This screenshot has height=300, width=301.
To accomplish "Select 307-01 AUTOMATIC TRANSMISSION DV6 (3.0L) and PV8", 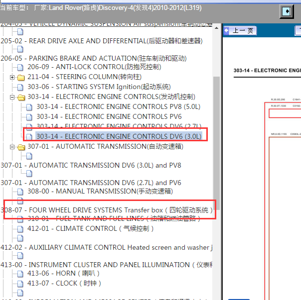I will (x=91, y=166).
